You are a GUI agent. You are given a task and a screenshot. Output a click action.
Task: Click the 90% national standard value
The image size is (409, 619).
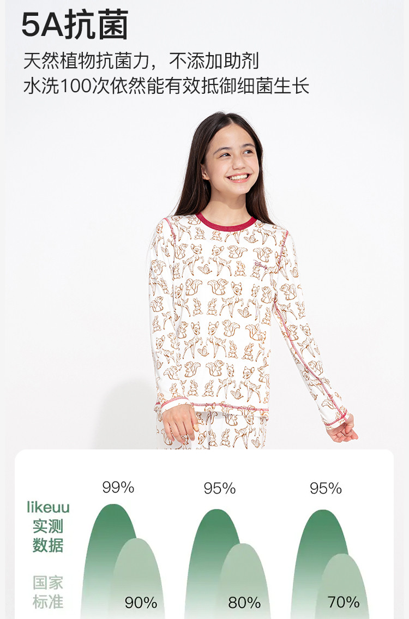141,603
